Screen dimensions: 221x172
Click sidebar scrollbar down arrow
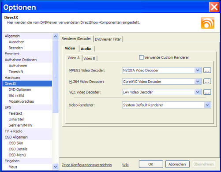click(56, 167)
